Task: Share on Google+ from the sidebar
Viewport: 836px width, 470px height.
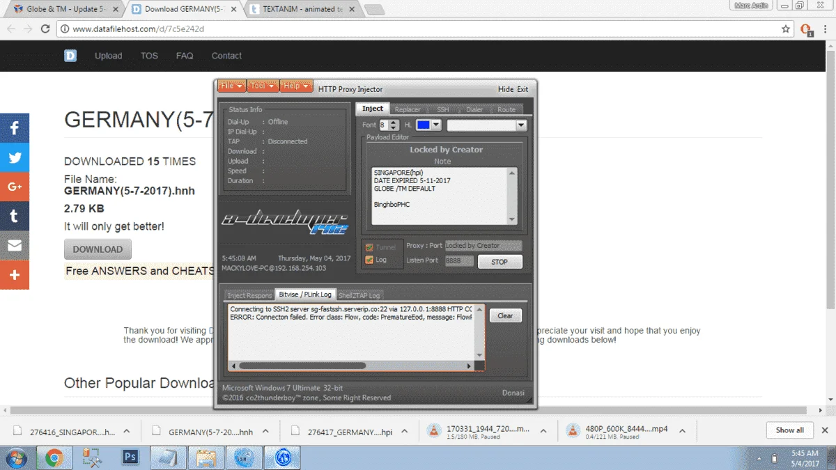Action: (15, 187)
